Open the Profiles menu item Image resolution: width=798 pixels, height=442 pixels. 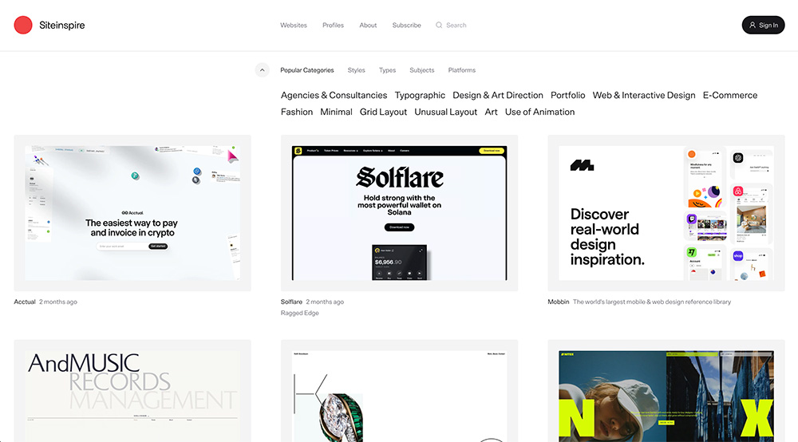333,25
